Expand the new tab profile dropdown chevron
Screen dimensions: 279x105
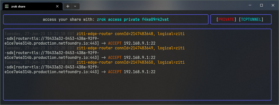coord(75,6)
